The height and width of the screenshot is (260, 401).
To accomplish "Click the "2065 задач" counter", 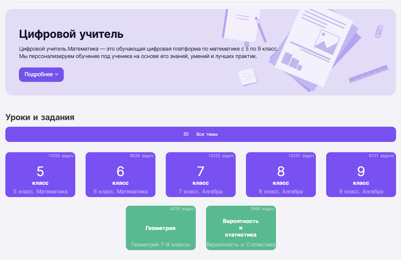I will (x=262, y=209).
